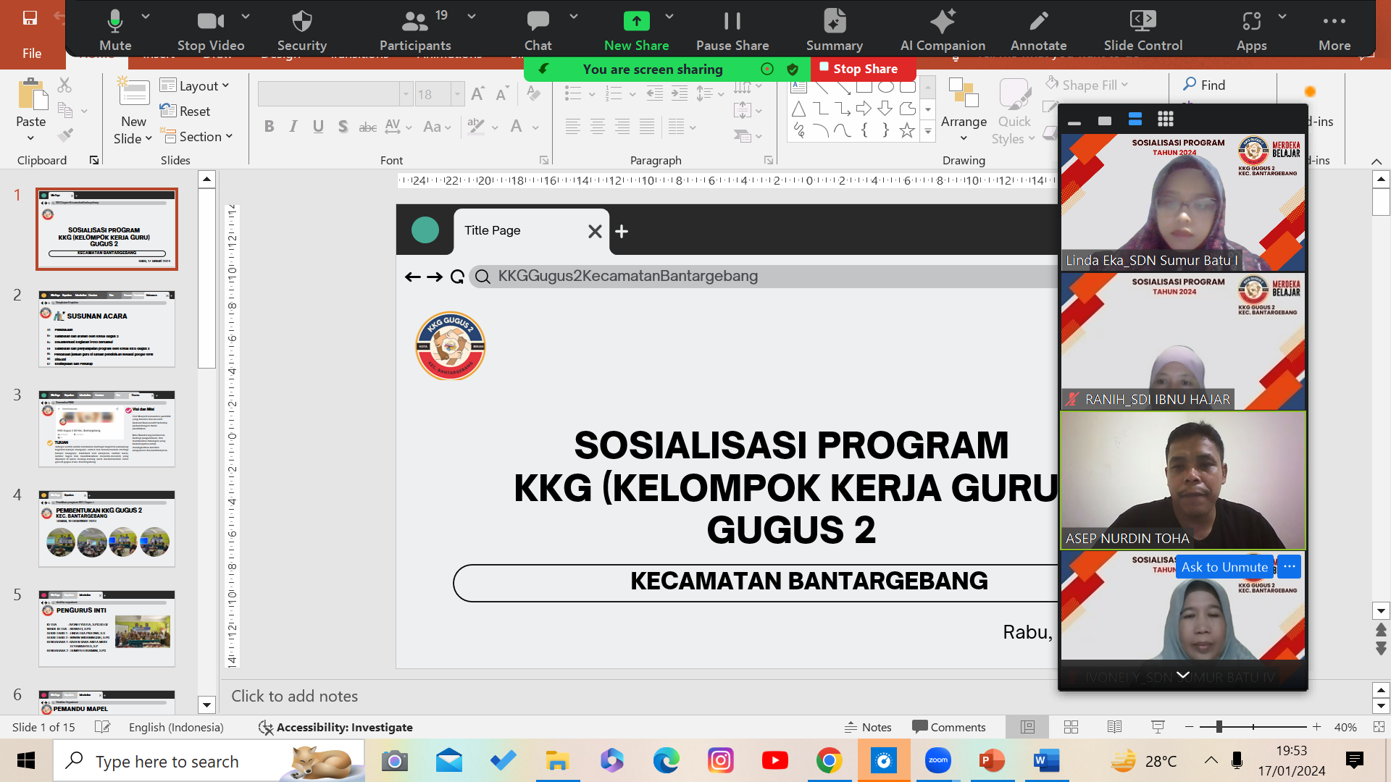Select slide 3 thumbnail in the slide panel

pyautogui.click(x=106, y=429)
